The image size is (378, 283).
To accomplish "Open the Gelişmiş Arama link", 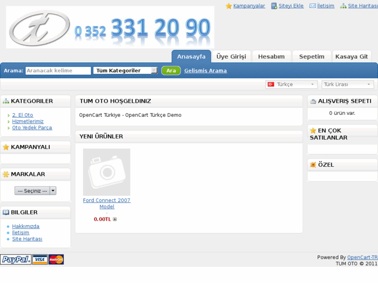I will point(205,71).
